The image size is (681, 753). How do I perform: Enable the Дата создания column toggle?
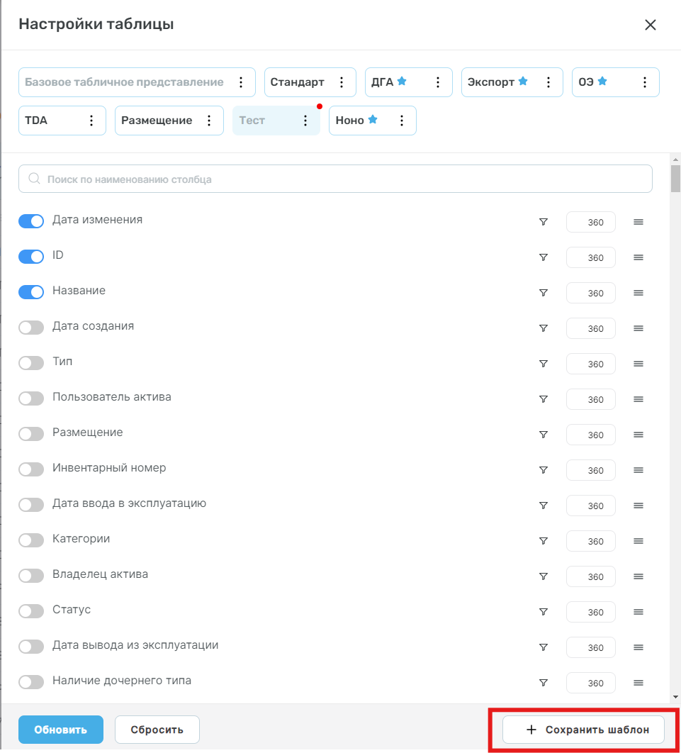click(31, 328)
